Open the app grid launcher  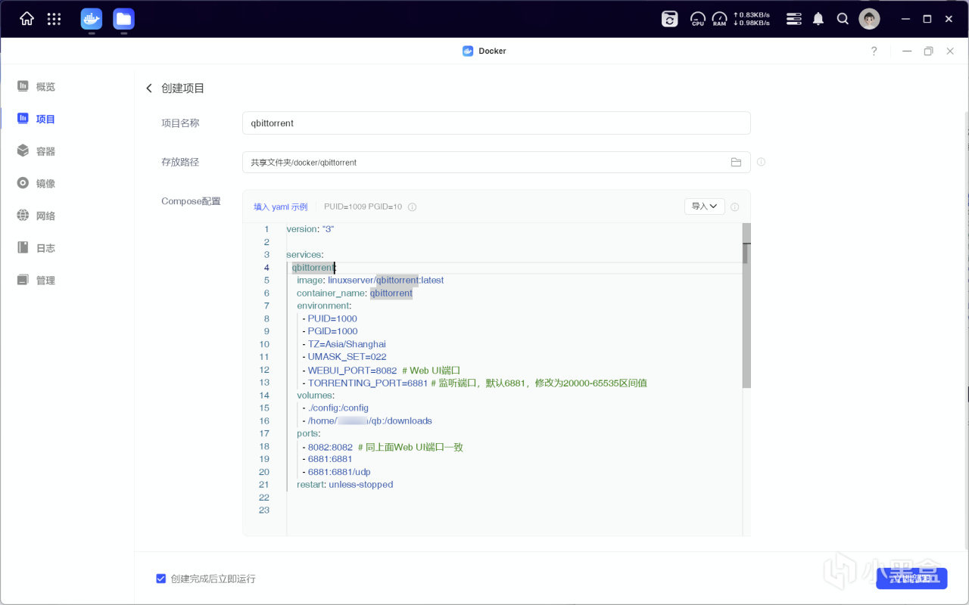54,19
